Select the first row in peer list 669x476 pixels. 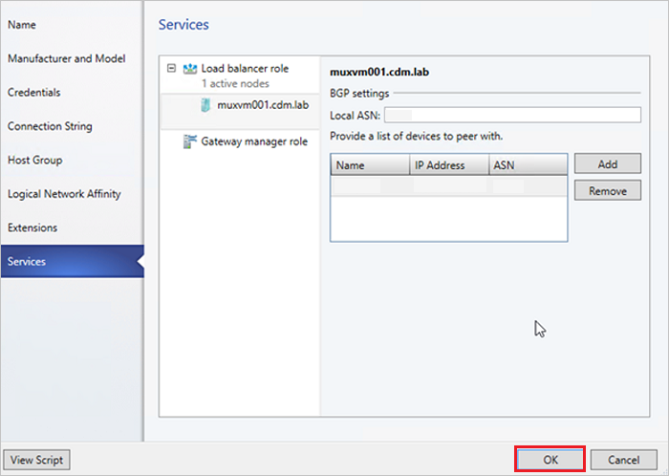click(x=449, y=186)
